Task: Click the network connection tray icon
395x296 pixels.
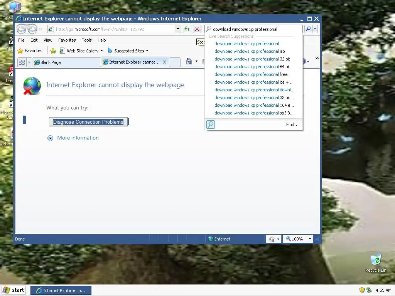Action: pos(369,290)
